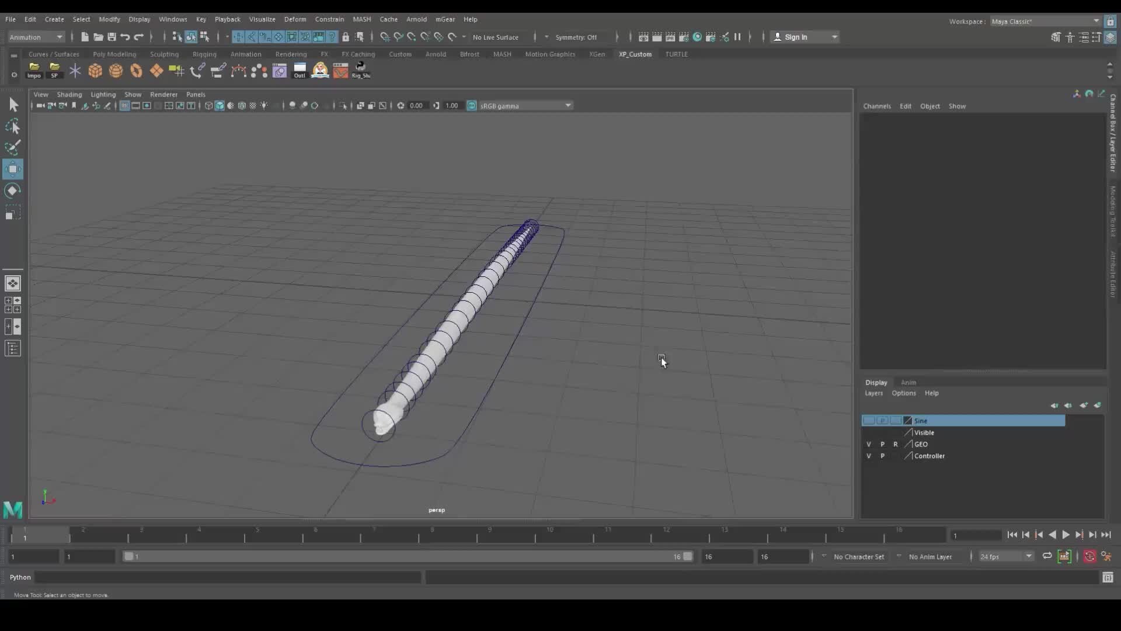The height and width of the screenshot is (631, 1121).
Task: Click the Impo shelf icon to import
Action: 34,70
